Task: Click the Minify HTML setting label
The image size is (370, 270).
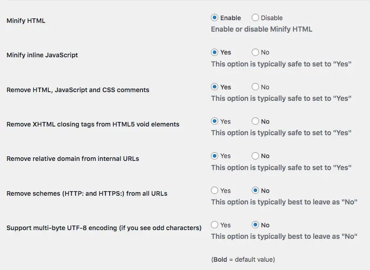Action: pos(26,21)
